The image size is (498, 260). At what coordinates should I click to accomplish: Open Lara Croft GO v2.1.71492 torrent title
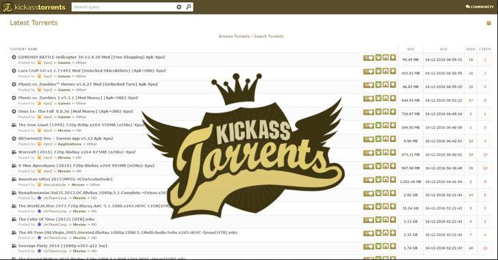[92, 70]
